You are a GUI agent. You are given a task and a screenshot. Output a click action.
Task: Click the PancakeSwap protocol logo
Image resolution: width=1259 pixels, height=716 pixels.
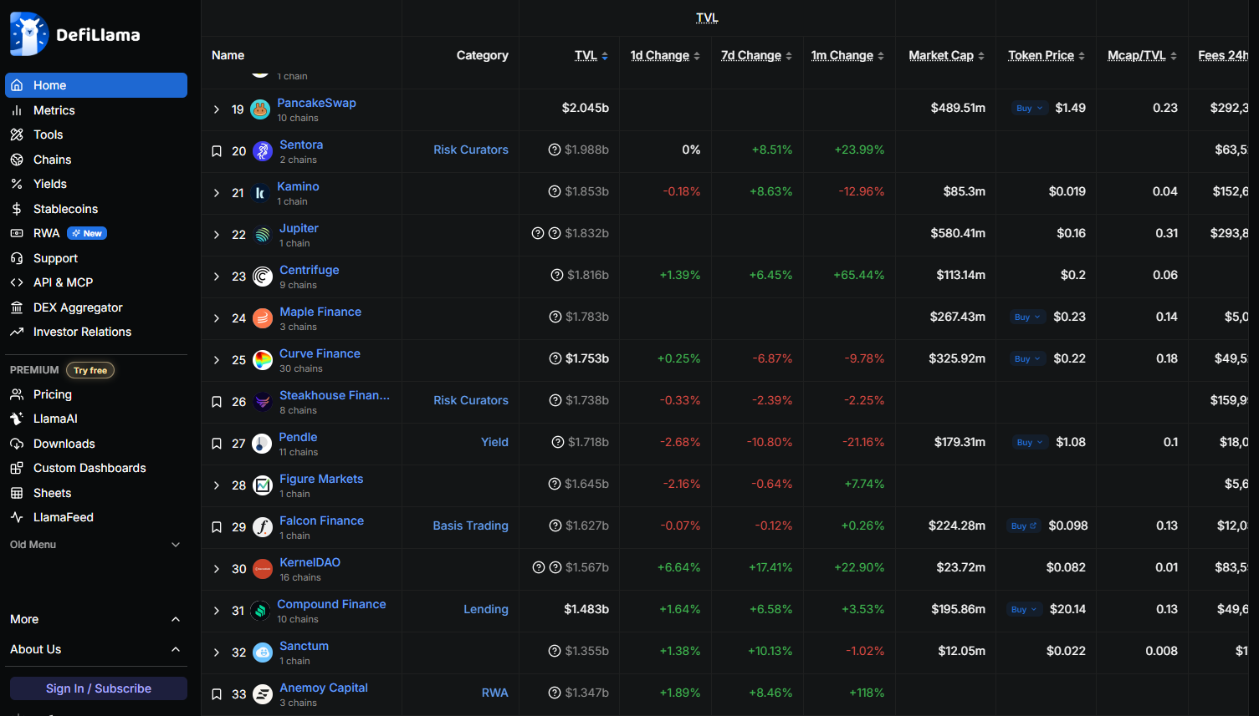[x=260, y=109]
